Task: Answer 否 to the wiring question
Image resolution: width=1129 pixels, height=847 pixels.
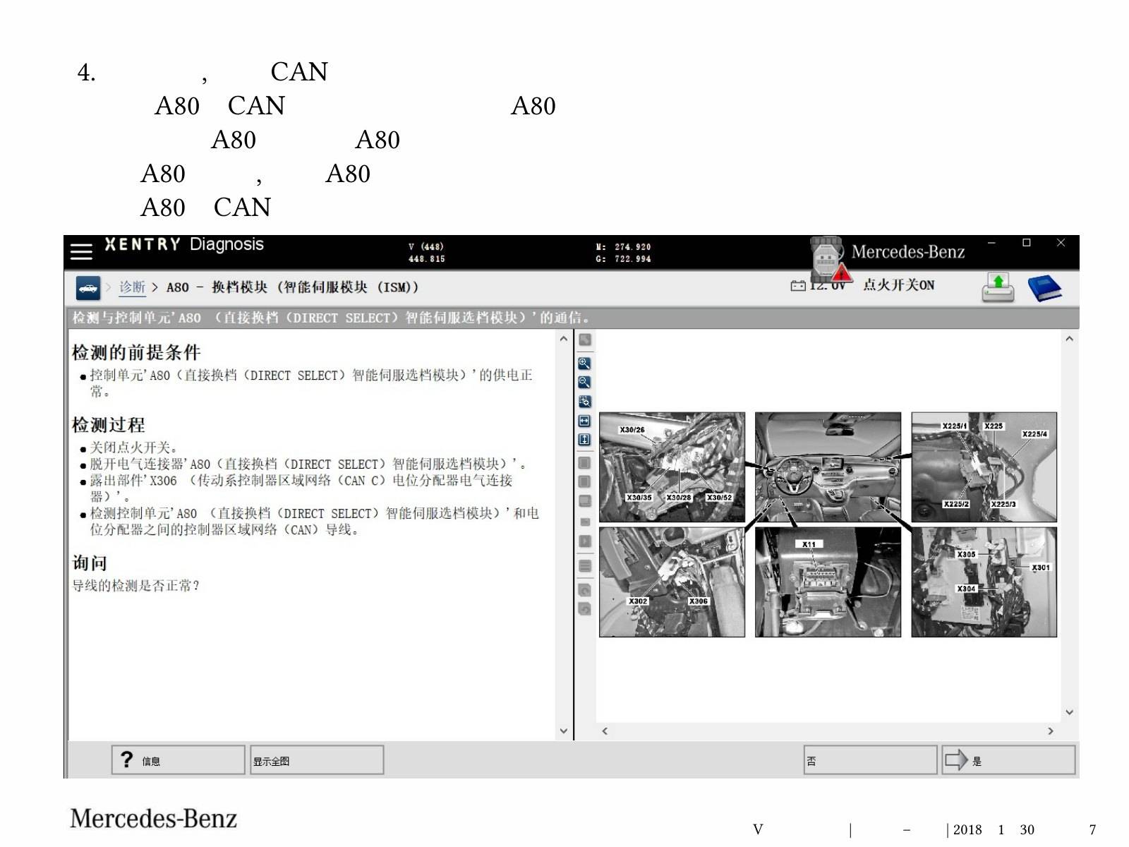Action: (870, 760)
